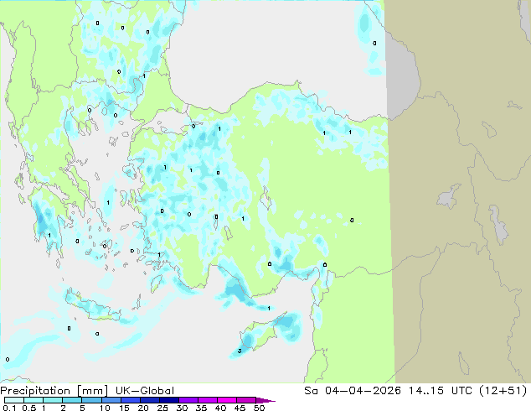531x411 pixels.
Task: Click the 'Precipitation [mm]' title text
Action: (x=54, y=391)
